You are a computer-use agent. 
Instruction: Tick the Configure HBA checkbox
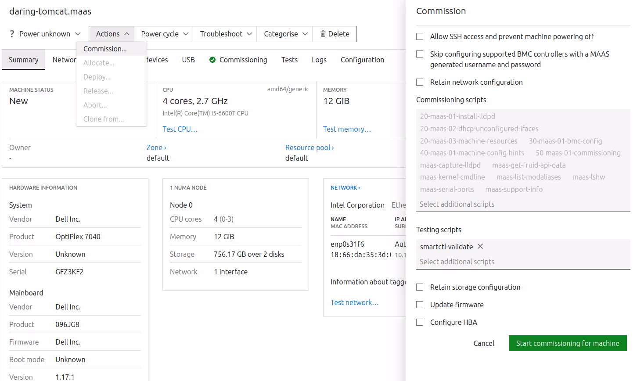(x=420, y=322)
